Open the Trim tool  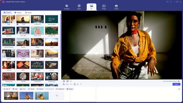(23, 89)
